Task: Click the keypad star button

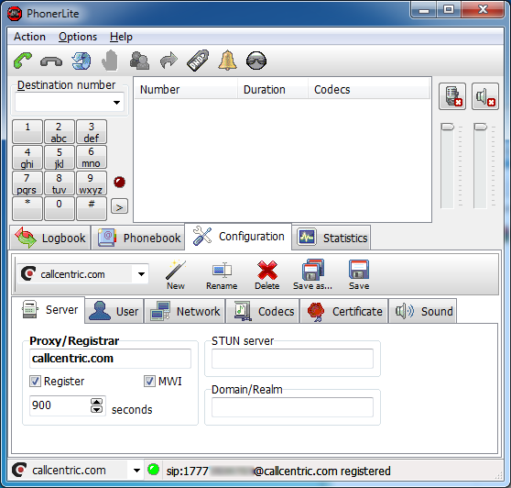Action: (27, 208)
